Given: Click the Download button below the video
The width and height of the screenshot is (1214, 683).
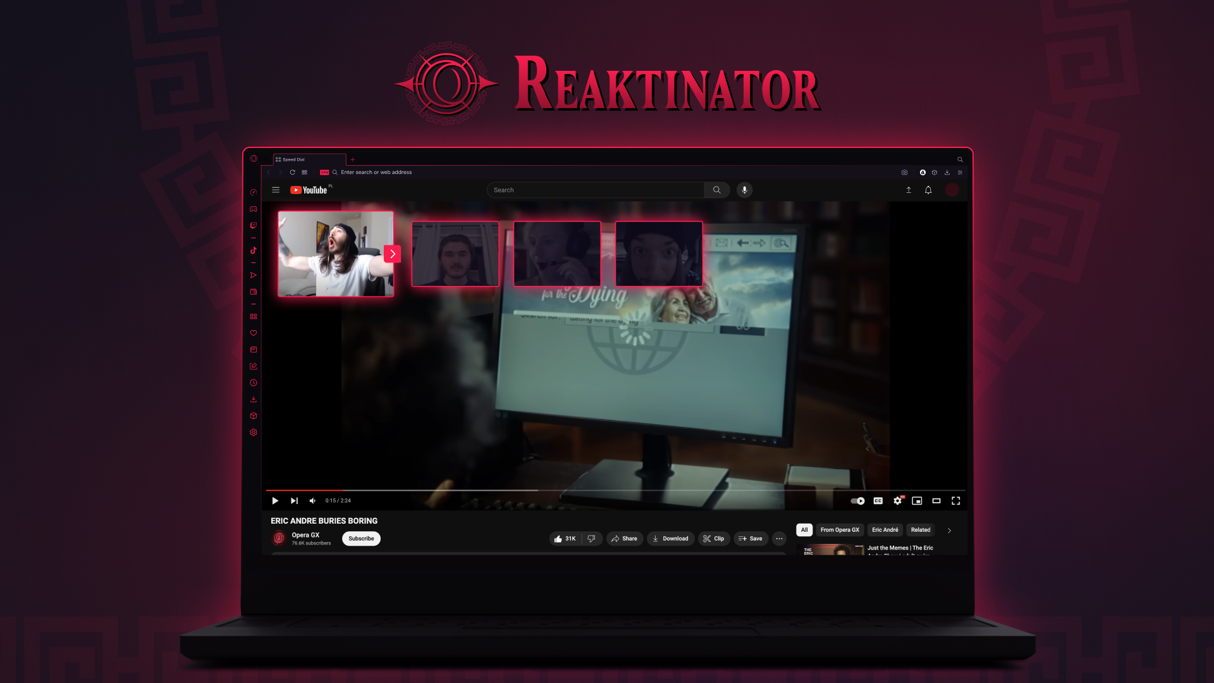Looking at the screenshot, I should [670, 539].
